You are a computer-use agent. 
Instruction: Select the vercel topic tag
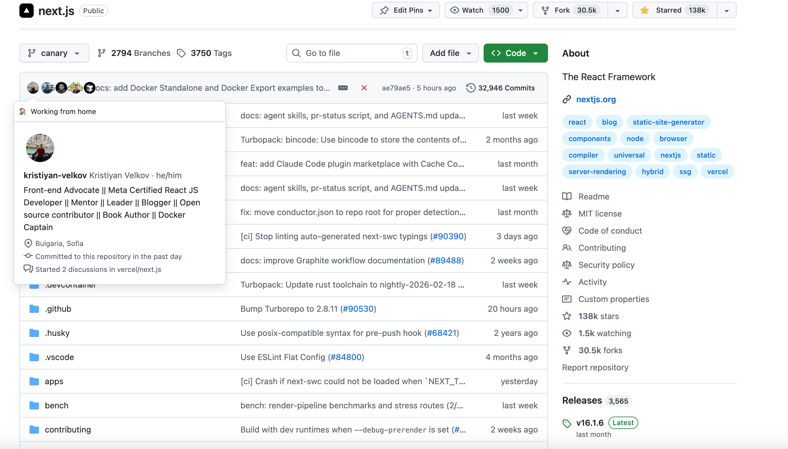(717, 171)
